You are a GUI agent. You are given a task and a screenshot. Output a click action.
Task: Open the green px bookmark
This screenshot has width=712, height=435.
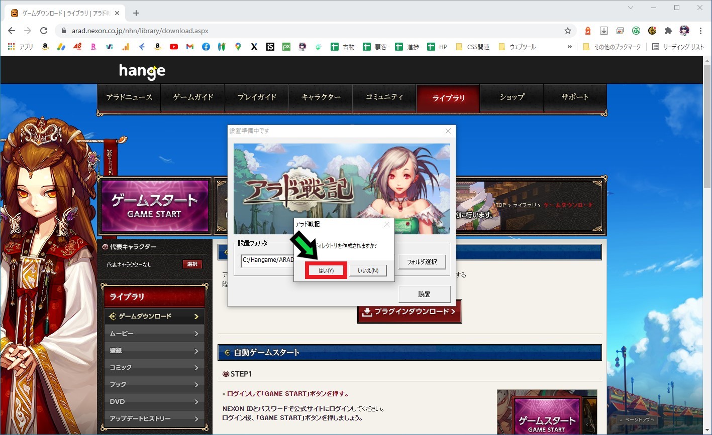(x=286, y=47)
